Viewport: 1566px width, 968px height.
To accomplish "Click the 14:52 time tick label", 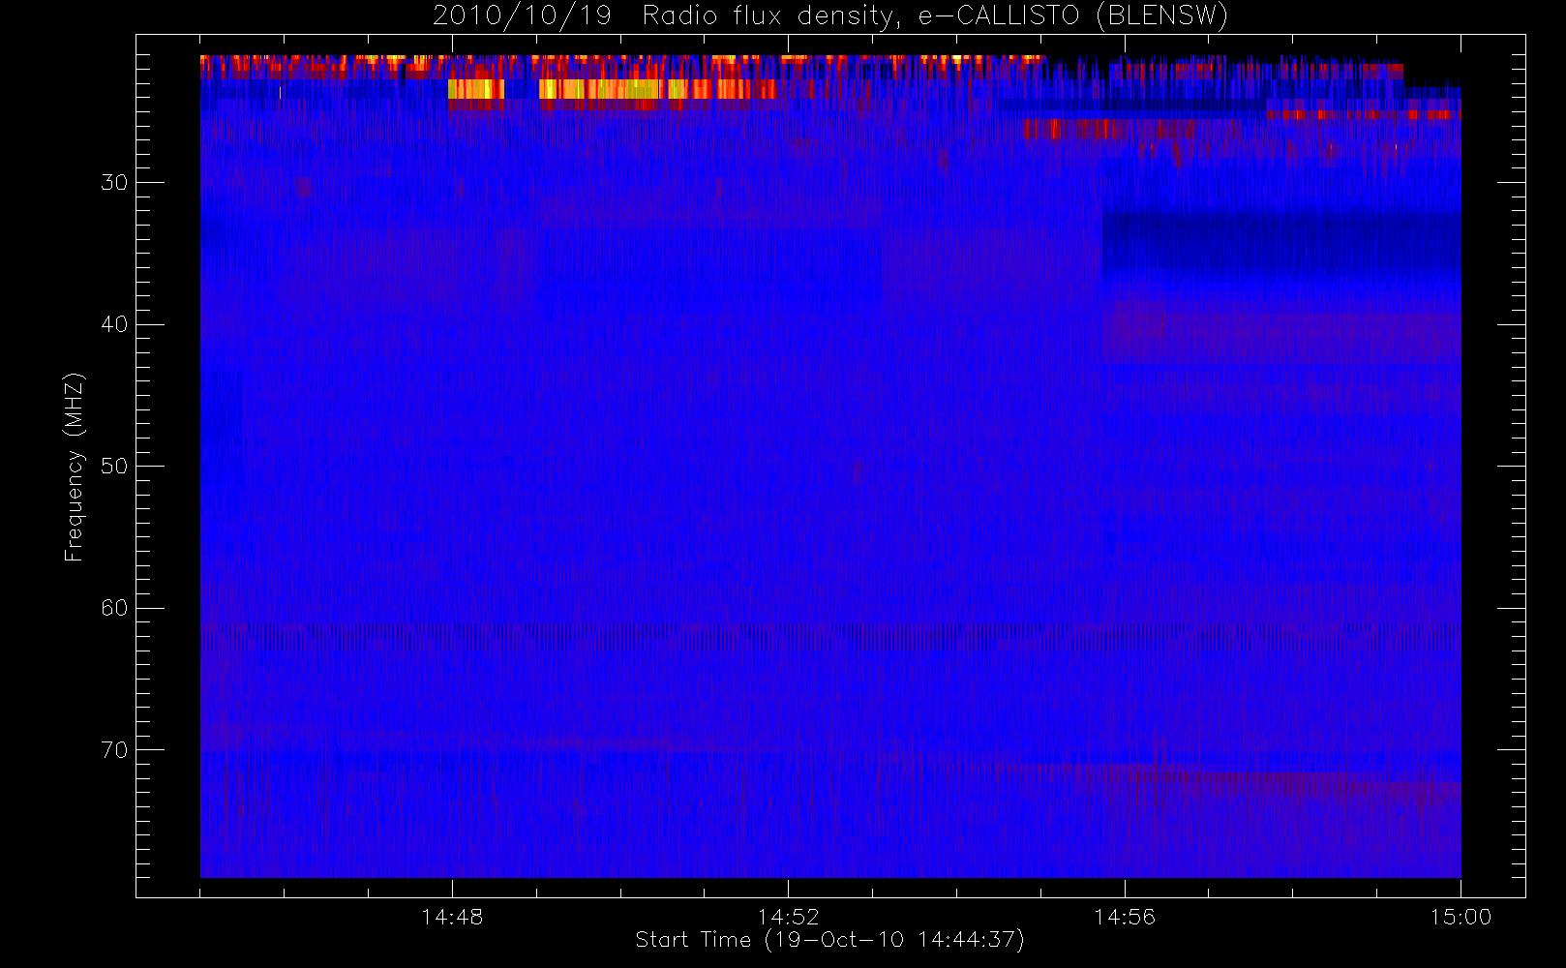I will 788,917.
